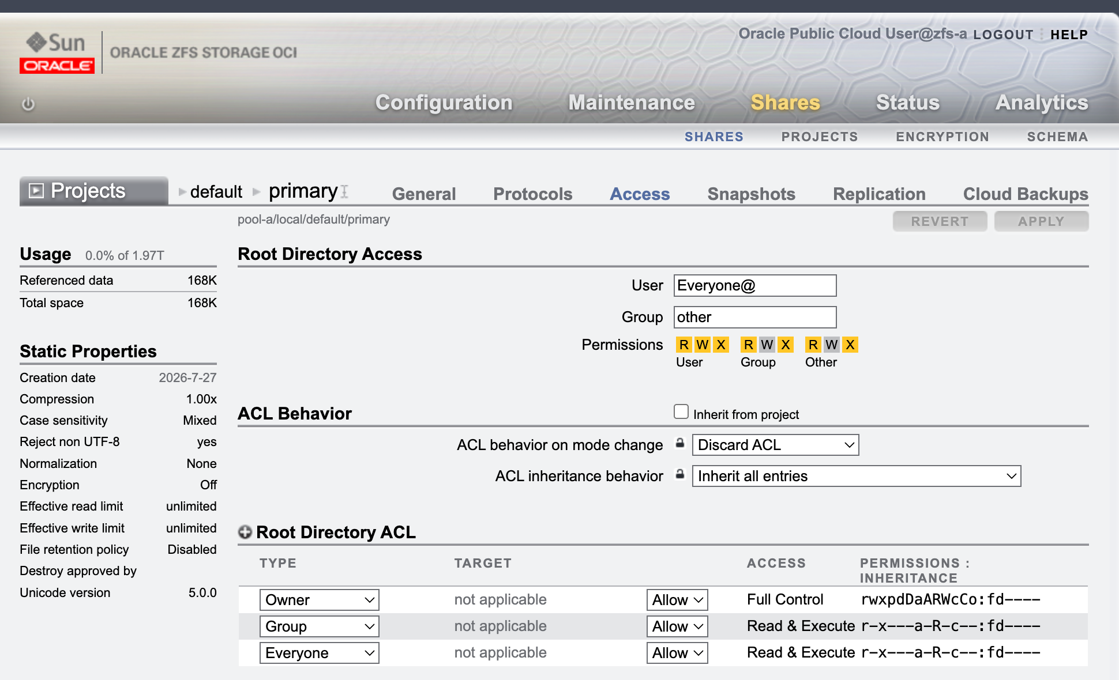The width and height of the screenshot is (1119, 680).
Task: Switch to the PROJECTS subtab
Action: pyautogui.click(x=820, y=137)
